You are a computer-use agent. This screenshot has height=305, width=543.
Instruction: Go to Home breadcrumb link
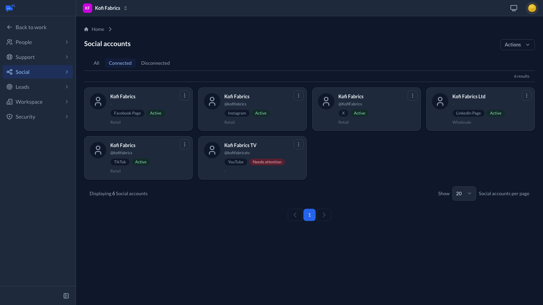pos(98,29)
